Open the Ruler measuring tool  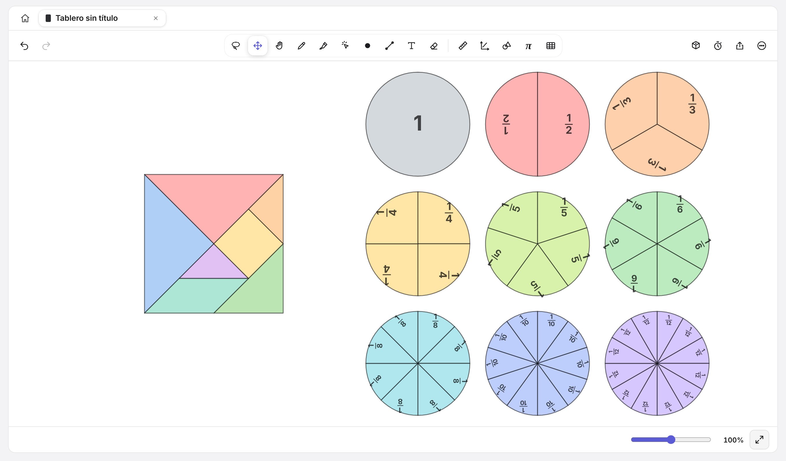[463, 46]
